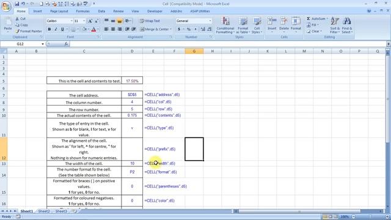Click the Undo icon in Quick Access toolbar
Viewport: 391px width, 220px height.
tap(23, 4)
